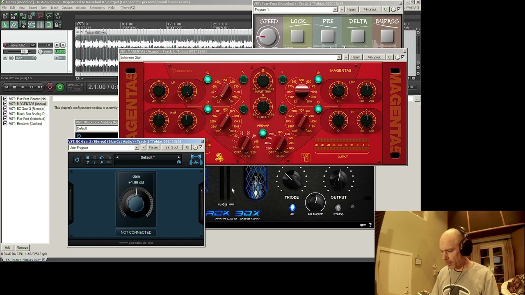525x295 pixels.
Task: Click BC Gain undo arrow icon
Action: [101, 158]
